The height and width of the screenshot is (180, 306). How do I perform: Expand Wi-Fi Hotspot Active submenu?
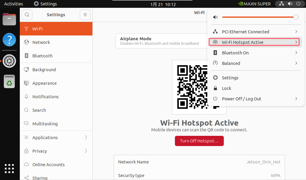296,42
